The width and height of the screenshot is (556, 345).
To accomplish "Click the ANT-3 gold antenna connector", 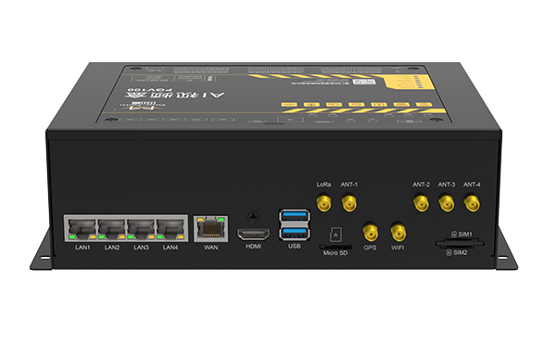I will tap(447, 203).
